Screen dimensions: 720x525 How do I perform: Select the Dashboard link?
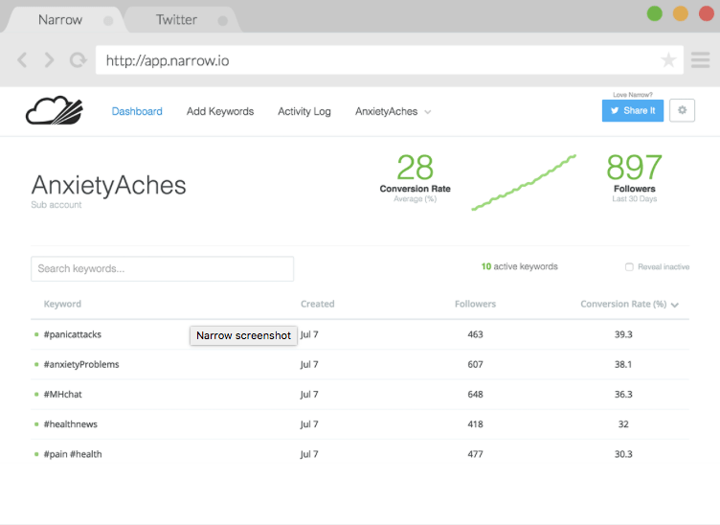point(137,112)
